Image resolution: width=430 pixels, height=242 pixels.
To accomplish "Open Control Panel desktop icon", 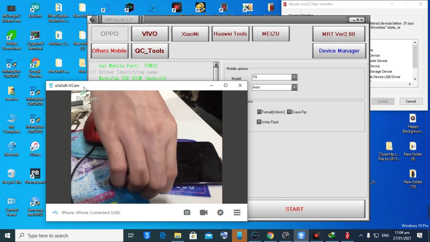I will (x=11, y=206).
